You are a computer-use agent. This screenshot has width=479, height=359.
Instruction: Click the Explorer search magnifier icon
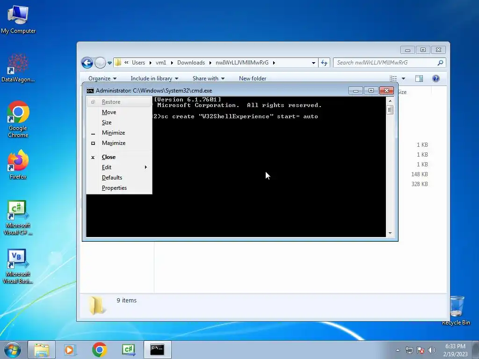point(440,63)
